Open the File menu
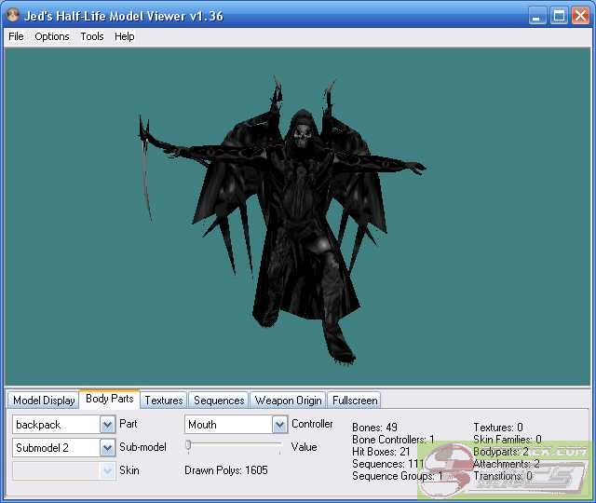Viewport: 596px width, 503px height. (x=16, y=36)
